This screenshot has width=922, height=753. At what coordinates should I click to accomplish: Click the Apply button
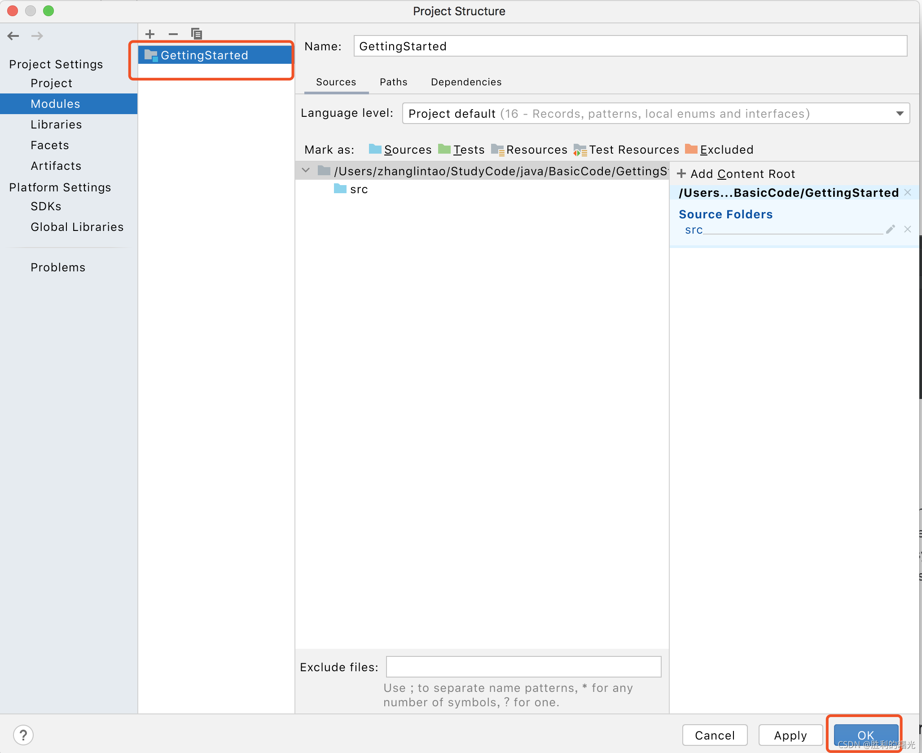(x=790, y=735)
